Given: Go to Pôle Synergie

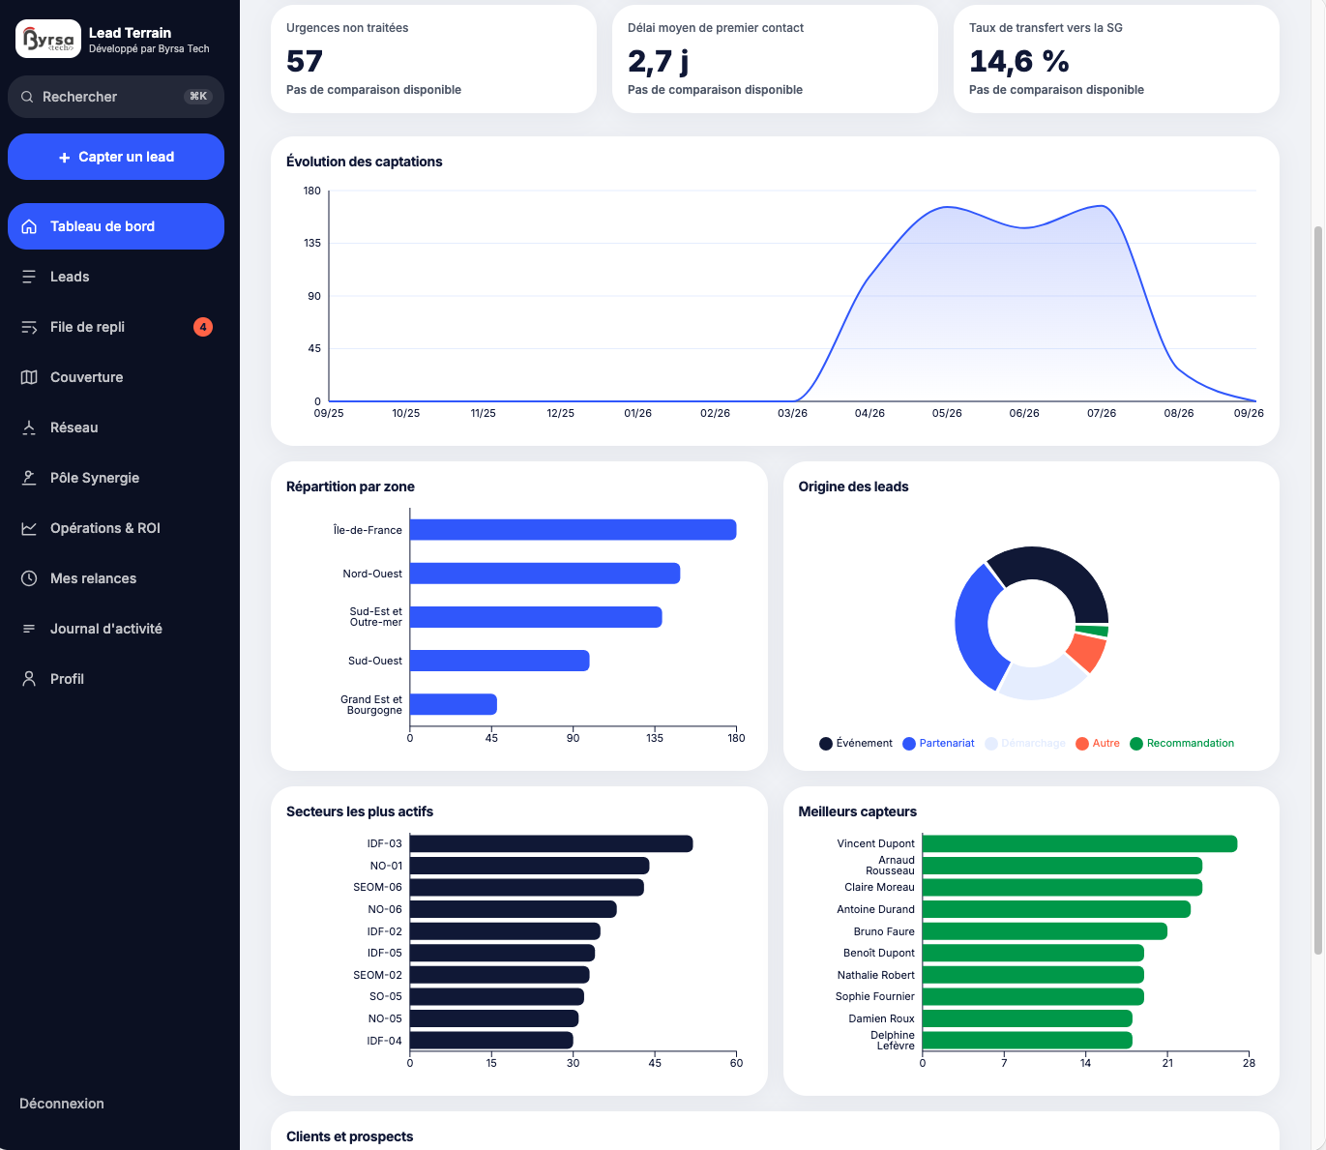Looking at the screenshot, I should tap(116, 478).
